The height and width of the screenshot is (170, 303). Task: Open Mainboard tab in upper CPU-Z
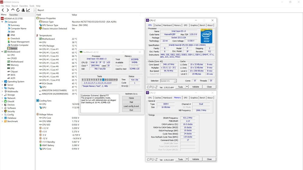point(167,25)
